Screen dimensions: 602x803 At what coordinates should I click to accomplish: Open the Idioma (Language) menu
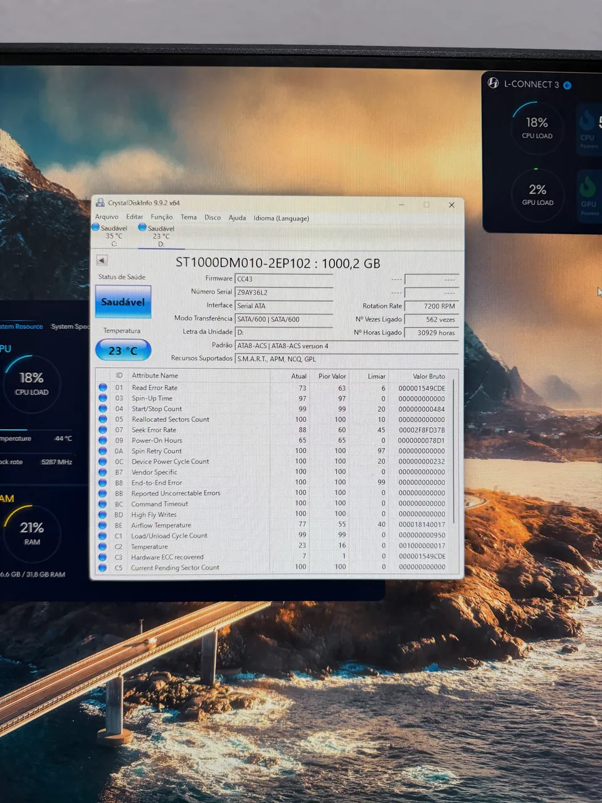point(281,218)
